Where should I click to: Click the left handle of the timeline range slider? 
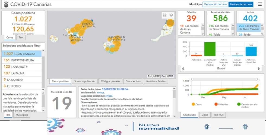191,79
